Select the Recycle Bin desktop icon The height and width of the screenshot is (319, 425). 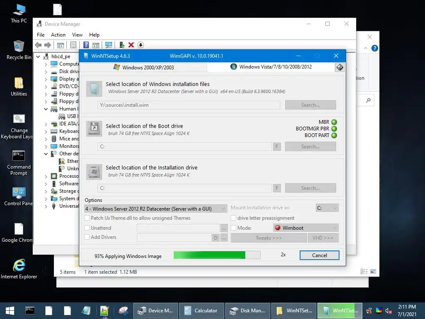[19, 50]
